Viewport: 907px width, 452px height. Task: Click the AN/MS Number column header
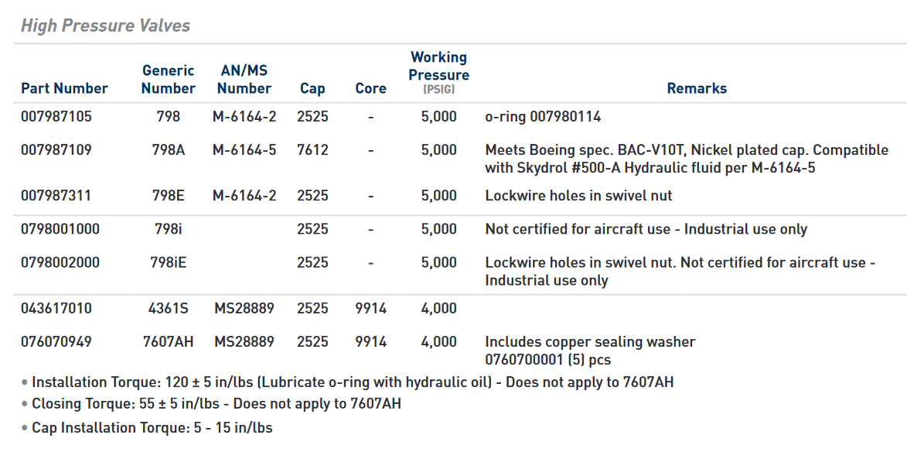click(x=244, y=79)
